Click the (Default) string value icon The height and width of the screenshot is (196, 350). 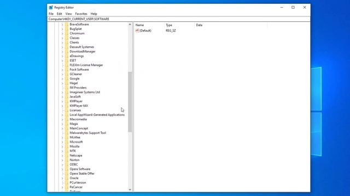point(137,30)
